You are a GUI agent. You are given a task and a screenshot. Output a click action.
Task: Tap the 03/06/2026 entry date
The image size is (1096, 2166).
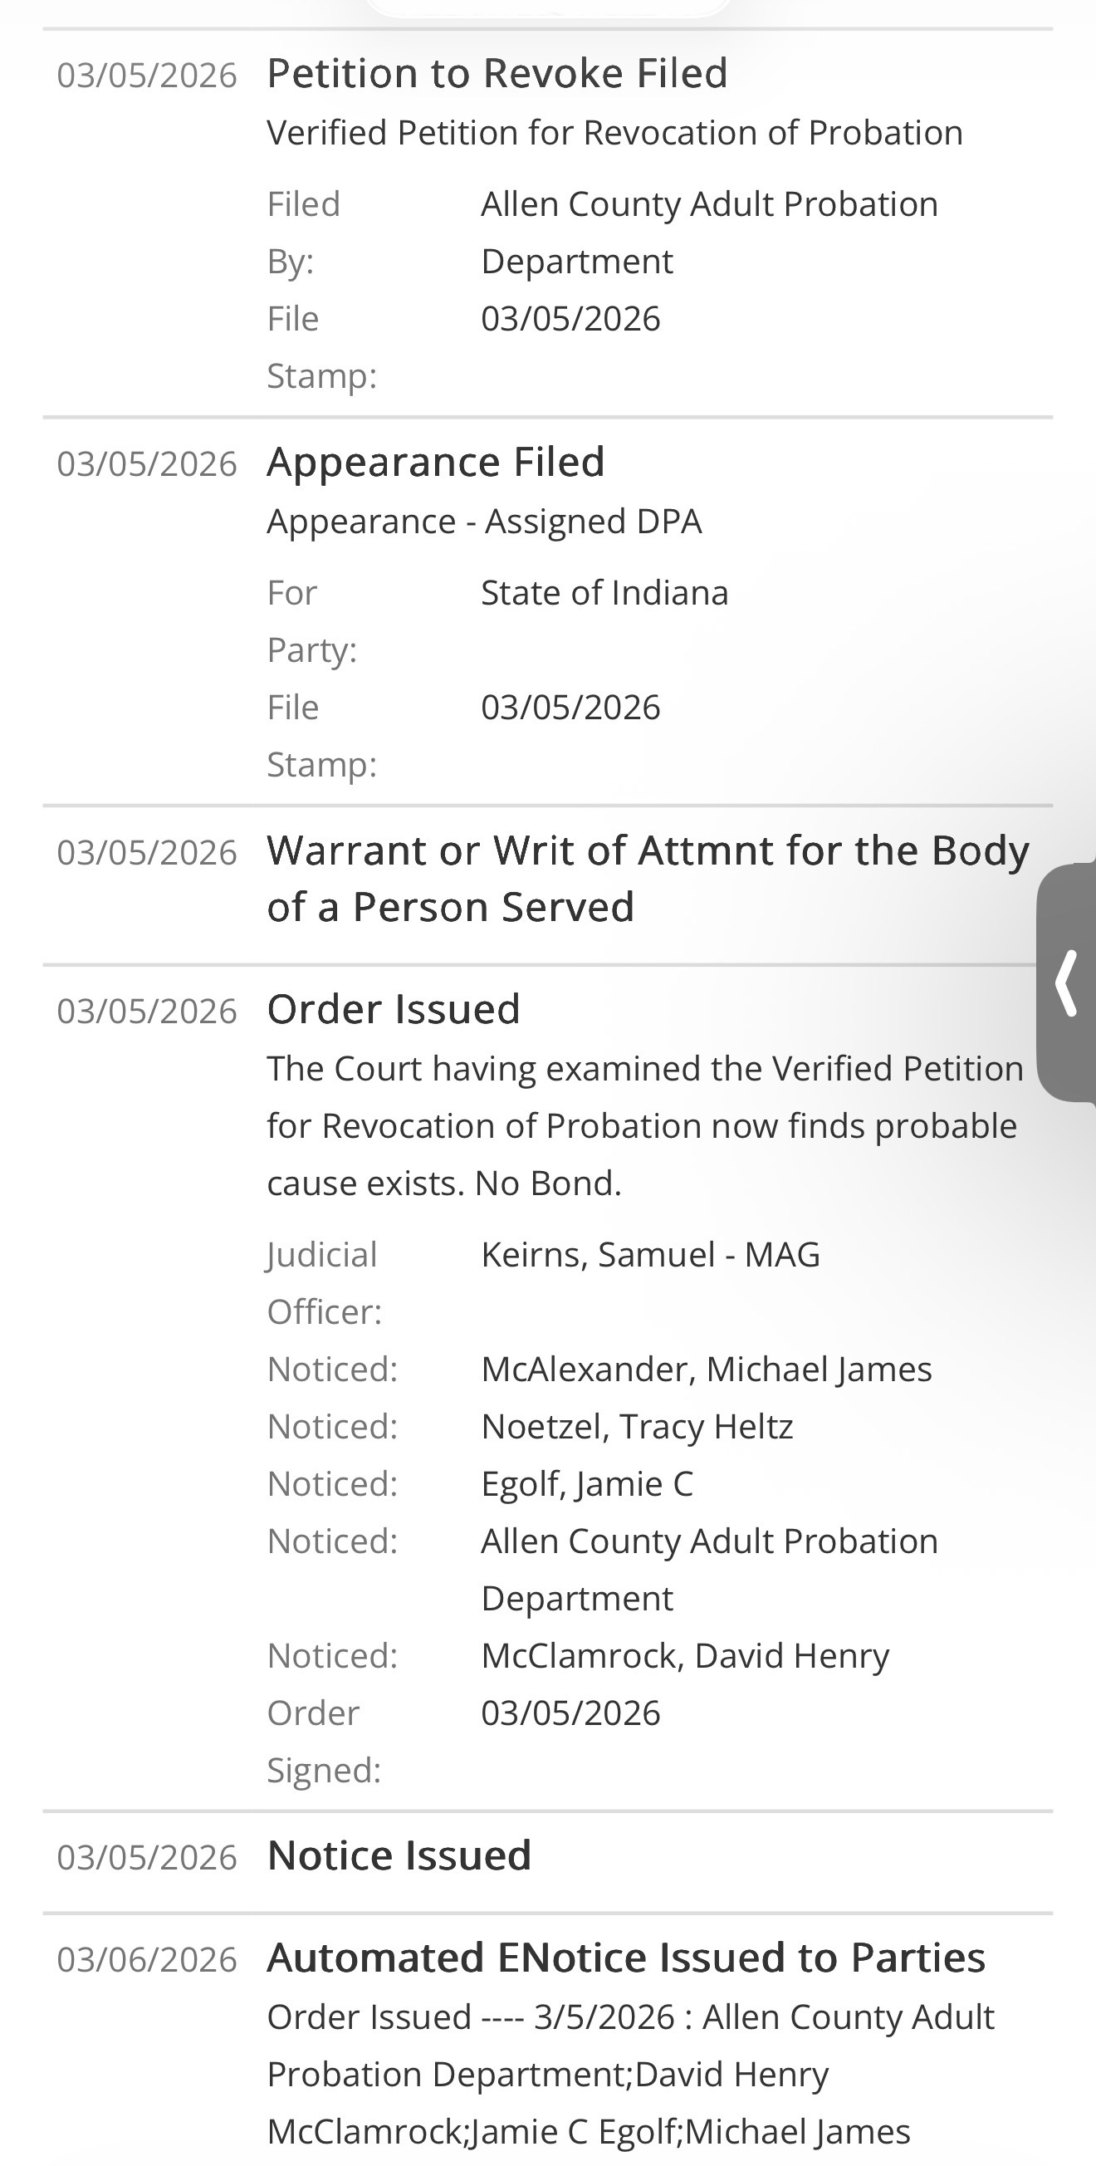click(147, 1959)
